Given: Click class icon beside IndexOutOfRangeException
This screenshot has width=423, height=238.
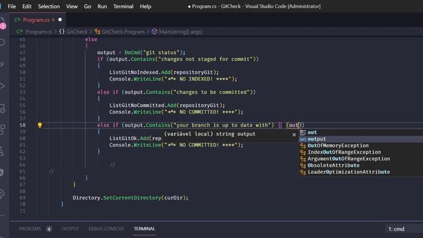Looking at the screenshot, I should pyautogui.click(x=303, y=153).
